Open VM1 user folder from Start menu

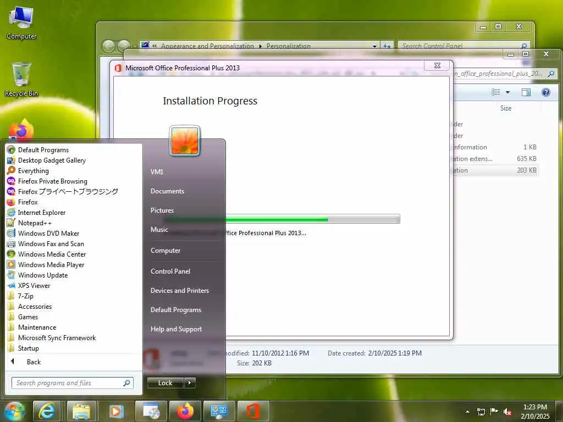coord(157,171)
